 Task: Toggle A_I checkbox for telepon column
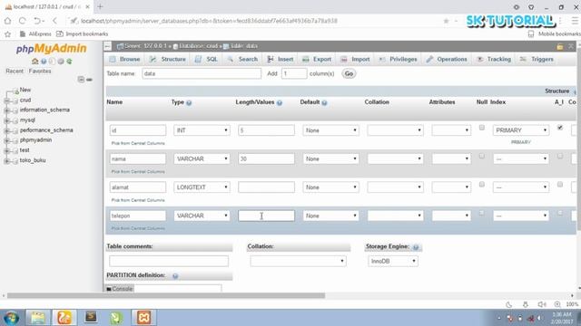560,213
